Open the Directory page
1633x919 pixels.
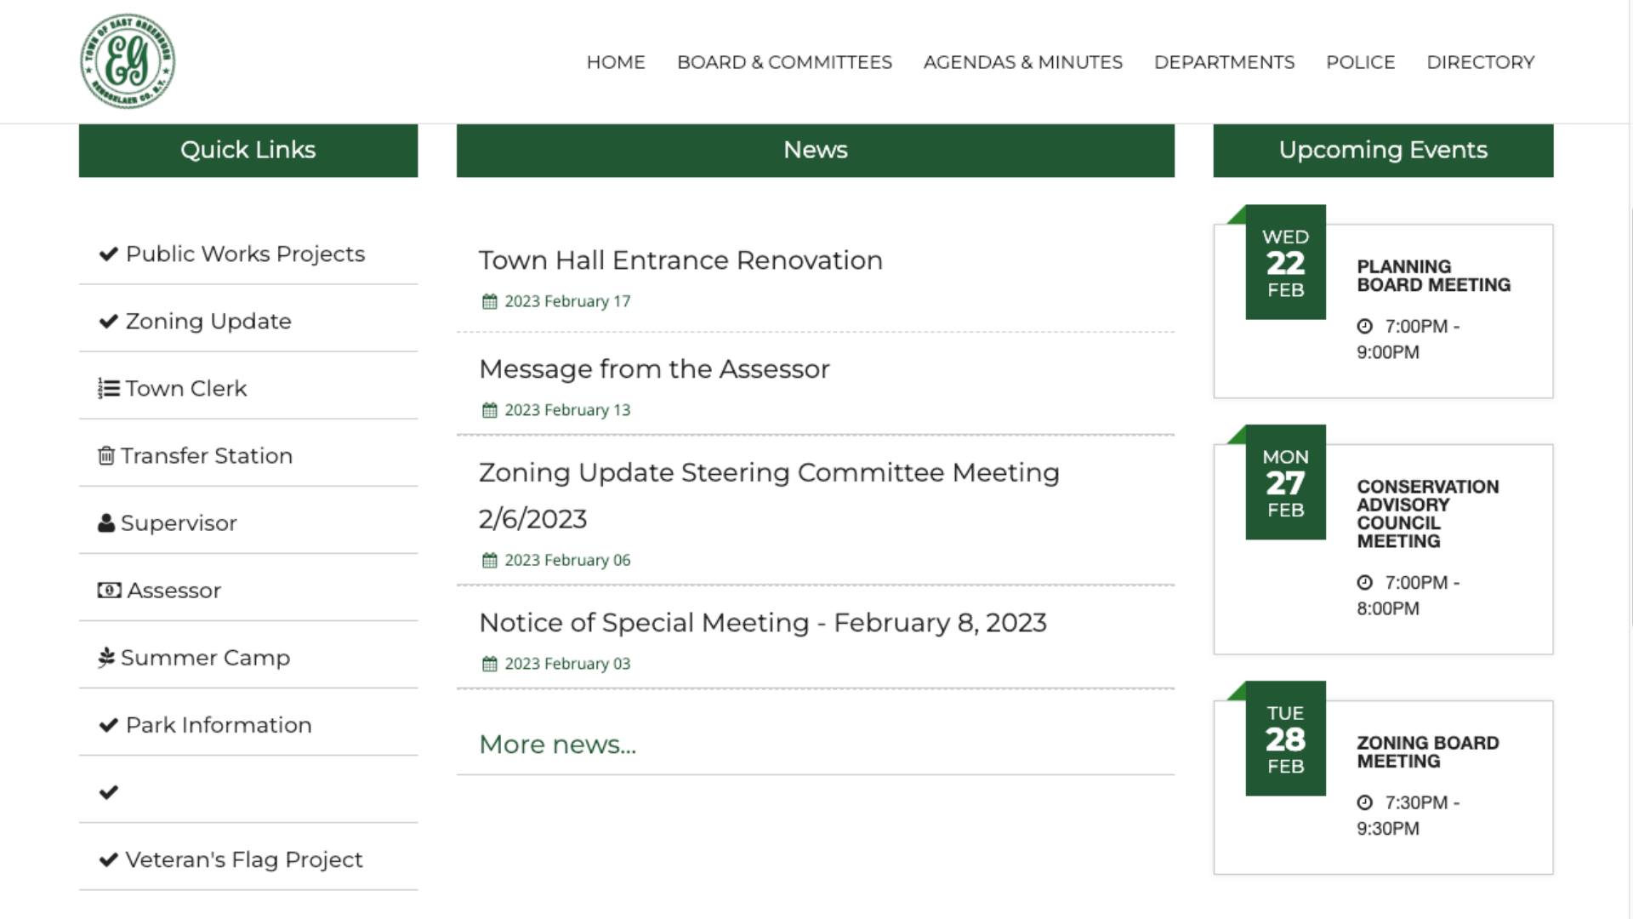pos(1480,62)
